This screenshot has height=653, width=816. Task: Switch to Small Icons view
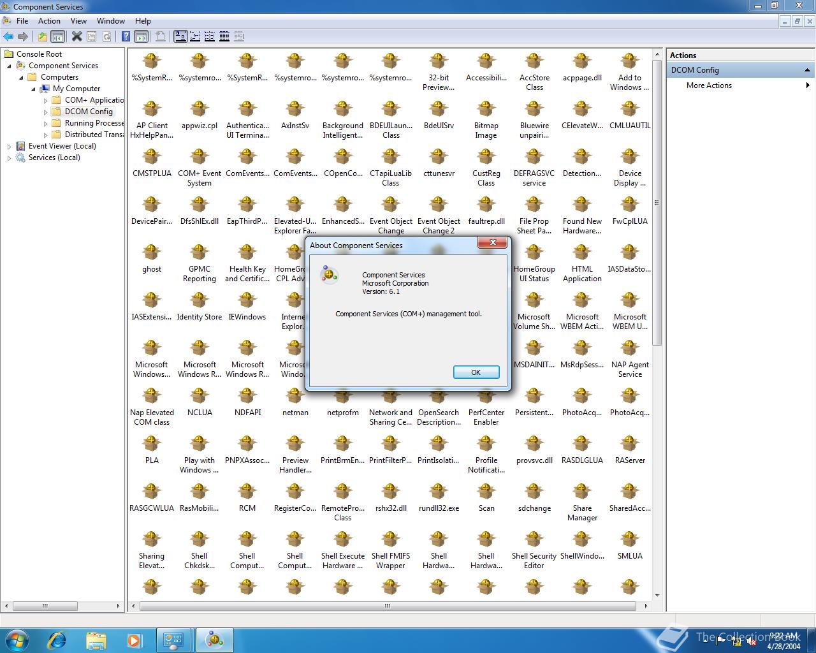[195, 36]
